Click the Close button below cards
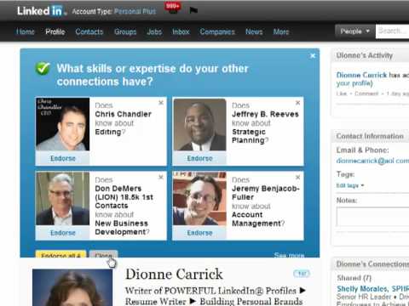The height and width of the screenshot is (306, 409). 104,254
